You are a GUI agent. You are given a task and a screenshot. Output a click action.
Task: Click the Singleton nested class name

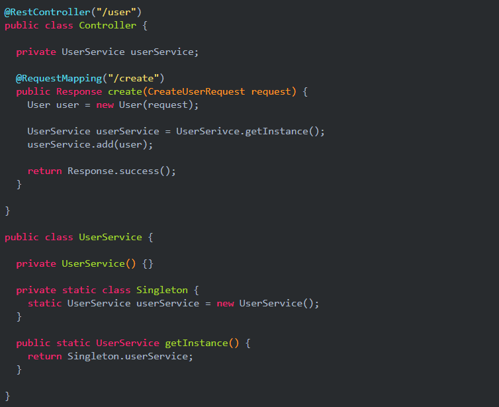[162, 291]
